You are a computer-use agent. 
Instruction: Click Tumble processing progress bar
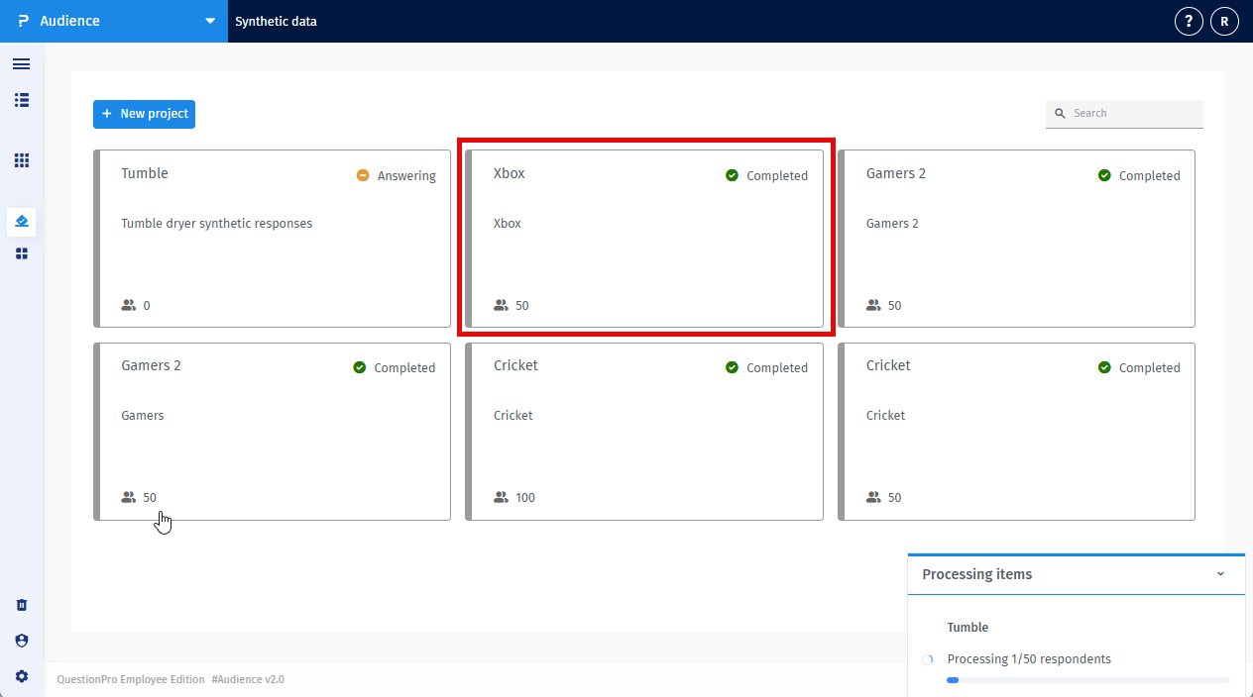pos(1087,680)
